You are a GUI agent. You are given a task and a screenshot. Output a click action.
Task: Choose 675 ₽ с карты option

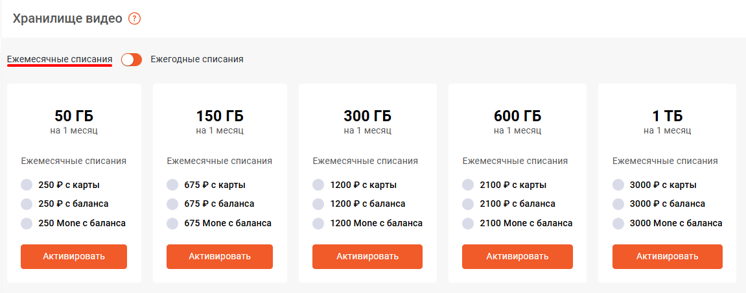pos(172,185)
